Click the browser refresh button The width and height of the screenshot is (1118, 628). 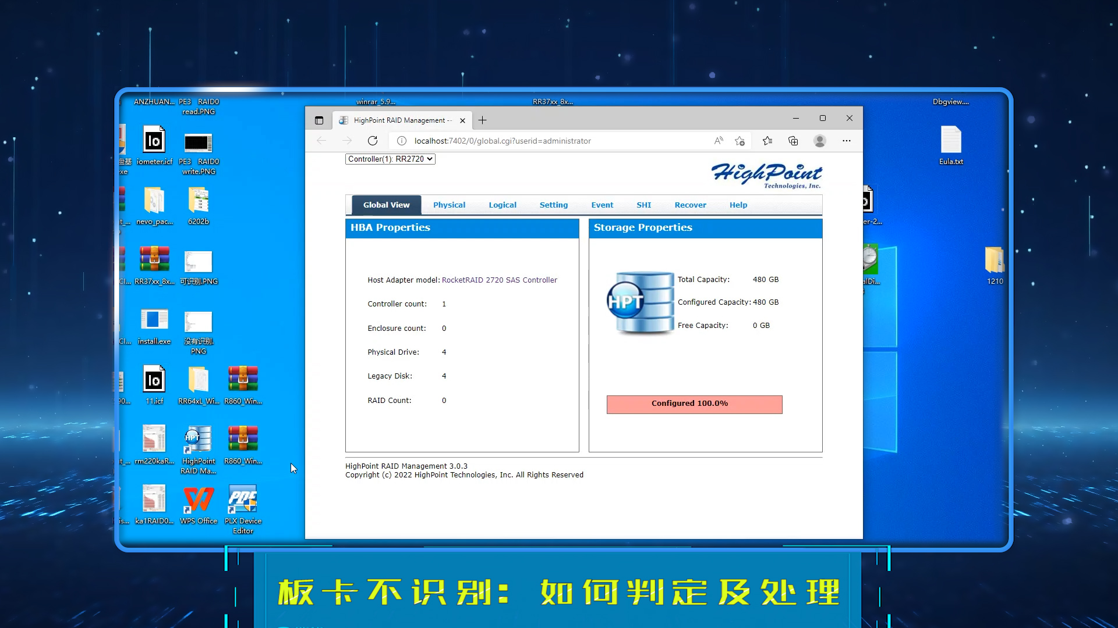pos(373,141)
